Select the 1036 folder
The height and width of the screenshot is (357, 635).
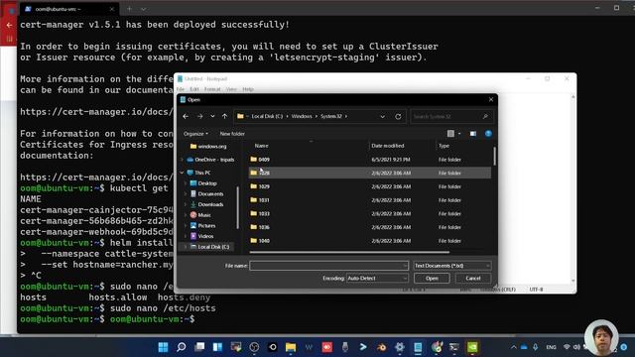click(369, 227)
